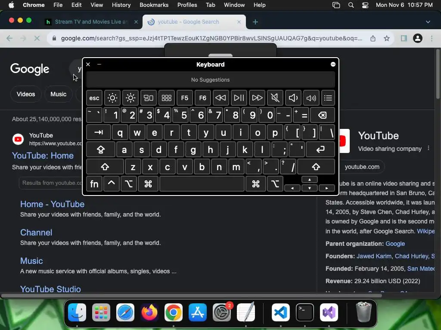Expand the tab search chevron

pos(428,22)
